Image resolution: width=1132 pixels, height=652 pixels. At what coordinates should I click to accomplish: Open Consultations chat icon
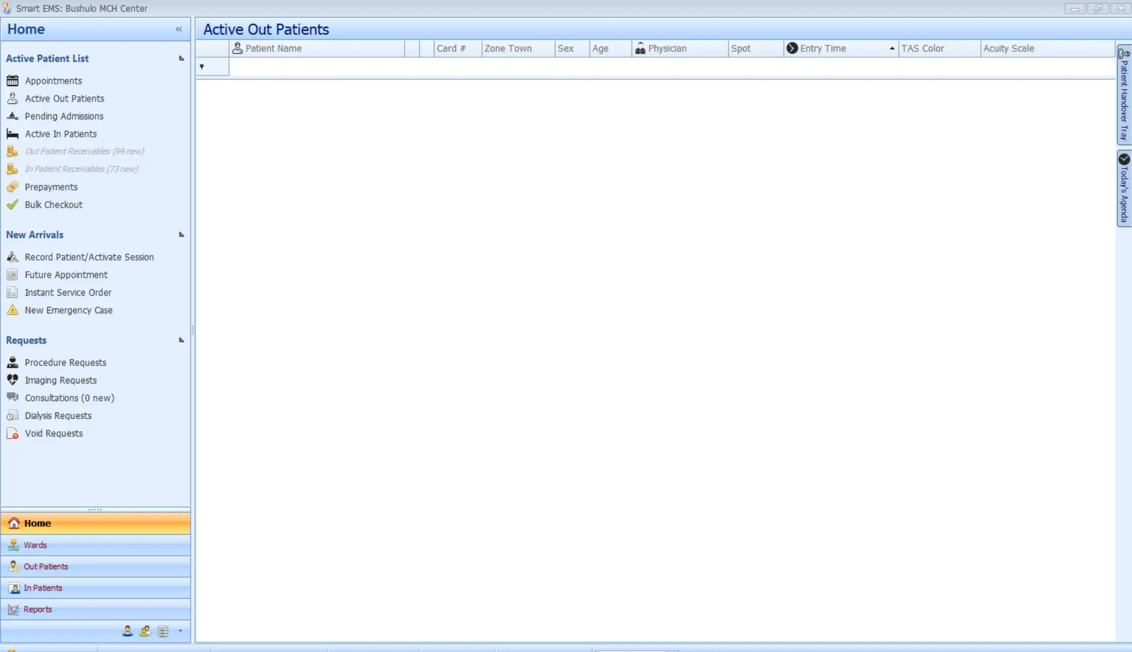[12, 398]
